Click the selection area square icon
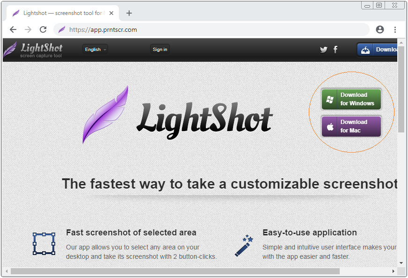The width and height of the screenshot is (408, 278). point(44,244)
